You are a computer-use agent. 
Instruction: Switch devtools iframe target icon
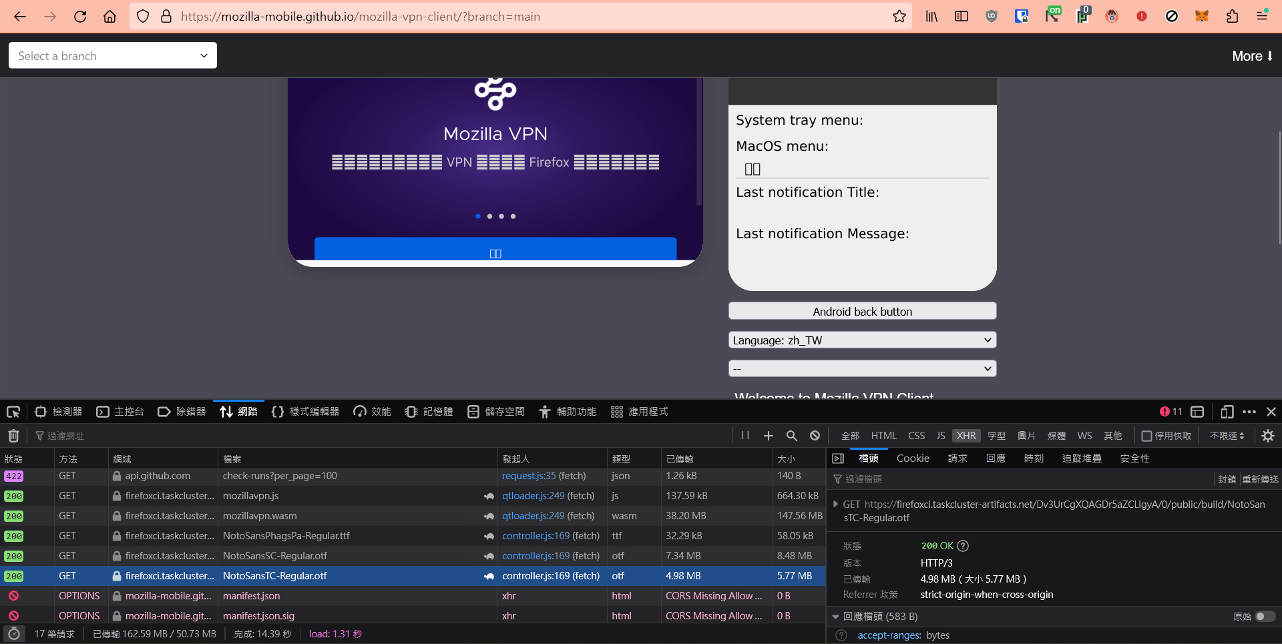[x=1197, y=412]
